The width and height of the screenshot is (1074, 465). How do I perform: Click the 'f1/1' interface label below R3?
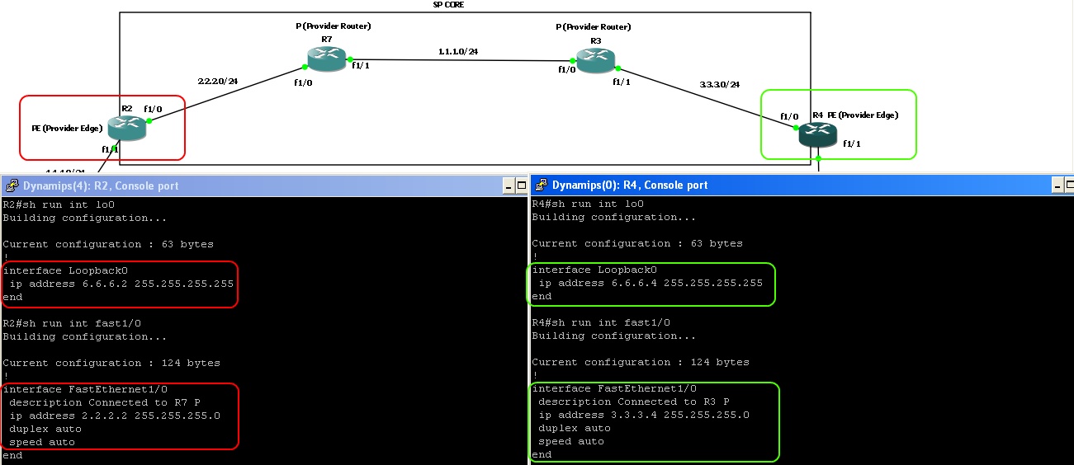(621, 82)
